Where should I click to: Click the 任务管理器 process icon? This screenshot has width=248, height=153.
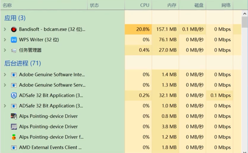[x=14, y=50]
